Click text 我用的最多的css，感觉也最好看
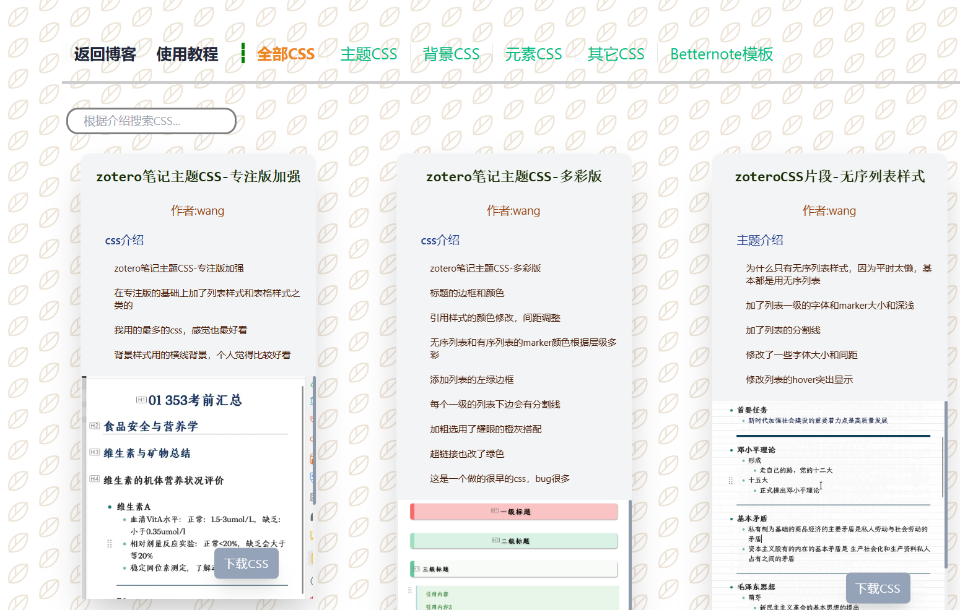 coord(180,330)
